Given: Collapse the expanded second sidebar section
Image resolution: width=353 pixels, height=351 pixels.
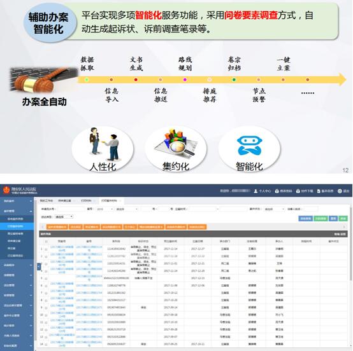Looking at the screenshot, I should 17,211.
